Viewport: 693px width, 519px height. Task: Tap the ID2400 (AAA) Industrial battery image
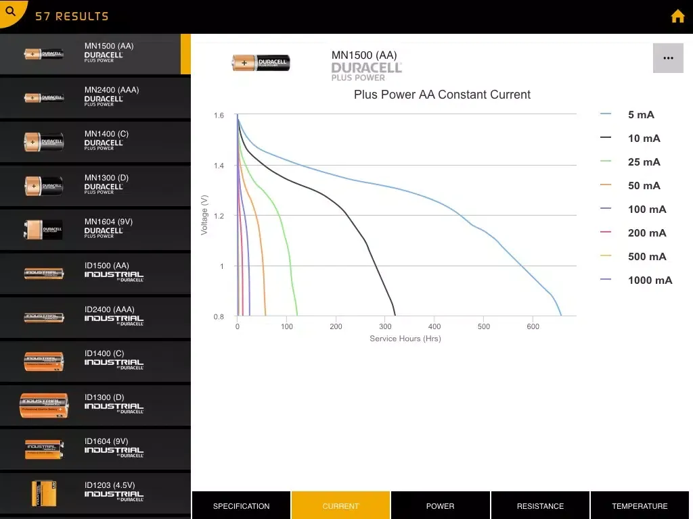point(44,318)
